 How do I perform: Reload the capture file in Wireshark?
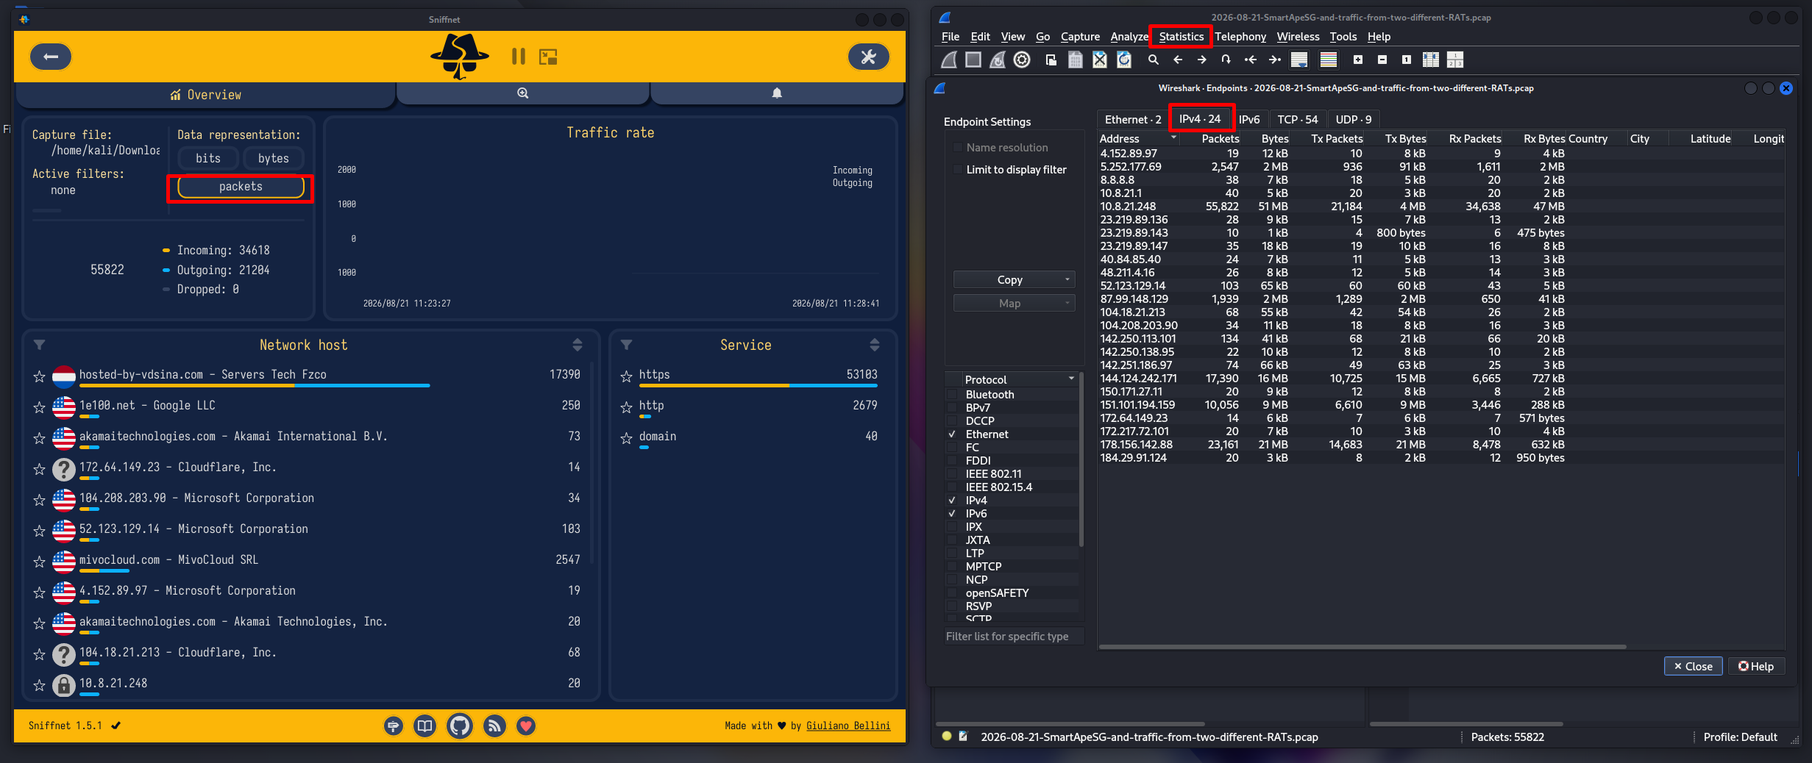(1123, 60)
